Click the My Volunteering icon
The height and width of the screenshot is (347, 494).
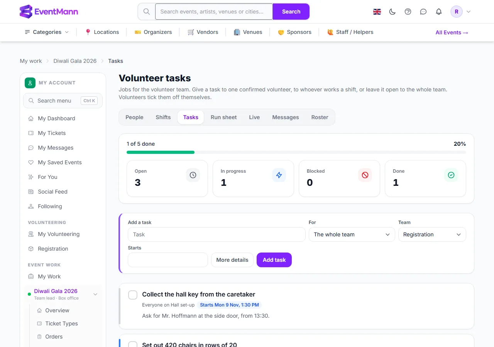(x=31, y=234)
